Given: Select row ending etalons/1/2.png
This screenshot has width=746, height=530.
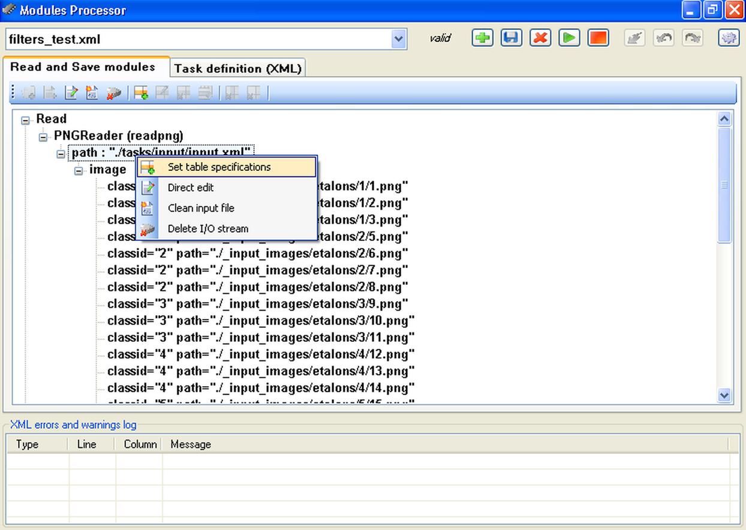Looking at the screenshot, I should pyautogui.click(x=258, y=203).
